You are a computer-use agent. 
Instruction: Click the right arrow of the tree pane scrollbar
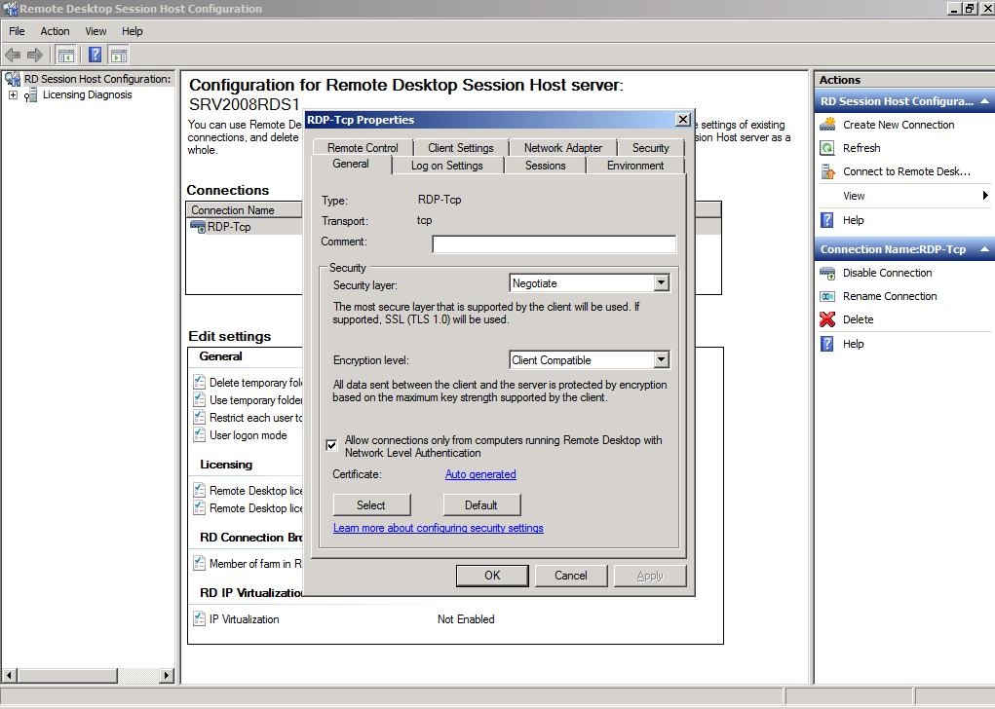pos(167,675)
